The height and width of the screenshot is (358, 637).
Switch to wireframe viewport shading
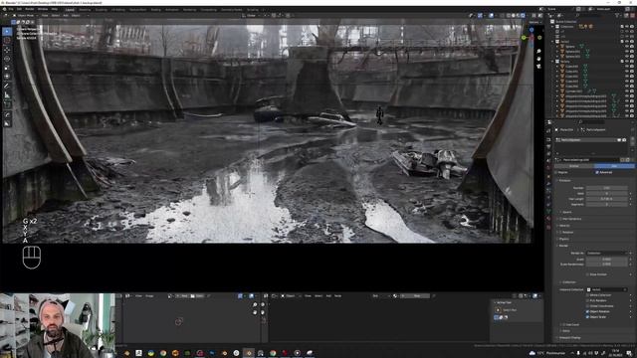pyautogui.click(x=509, y=16)
